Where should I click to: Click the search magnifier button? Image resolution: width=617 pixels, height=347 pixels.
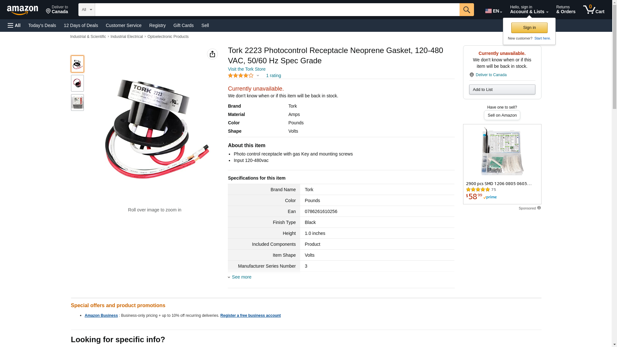(467, 10)
